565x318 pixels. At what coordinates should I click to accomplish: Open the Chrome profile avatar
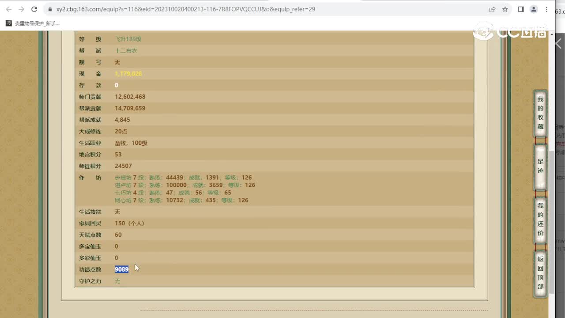(x=534, y=9)
